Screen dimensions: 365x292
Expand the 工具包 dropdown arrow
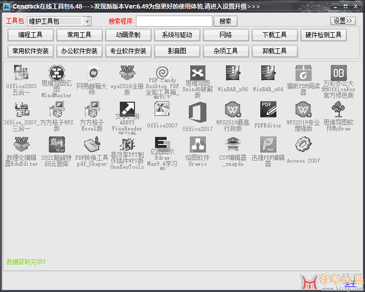[x=87, y=22]
